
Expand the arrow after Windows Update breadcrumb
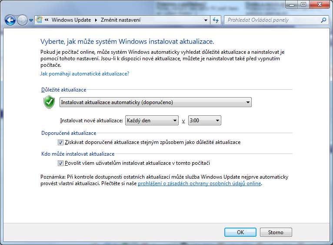tap(96, 20)
